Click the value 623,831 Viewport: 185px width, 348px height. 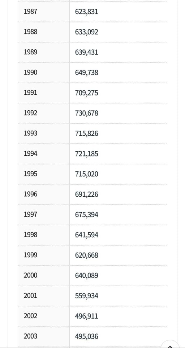86,12
